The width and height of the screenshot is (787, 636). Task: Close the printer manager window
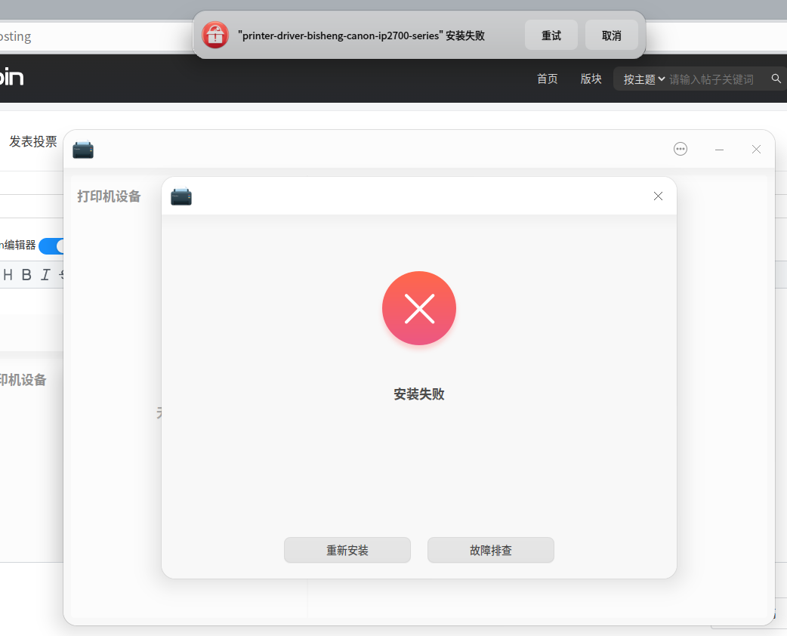click(x=756, y=149)
